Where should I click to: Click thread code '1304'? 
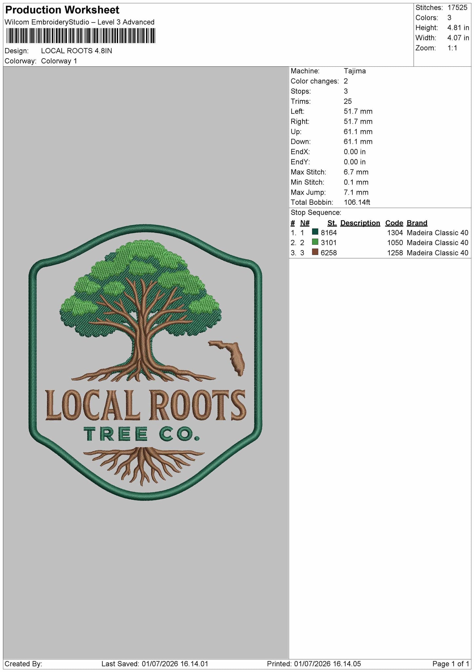click(x=395, y=233)
